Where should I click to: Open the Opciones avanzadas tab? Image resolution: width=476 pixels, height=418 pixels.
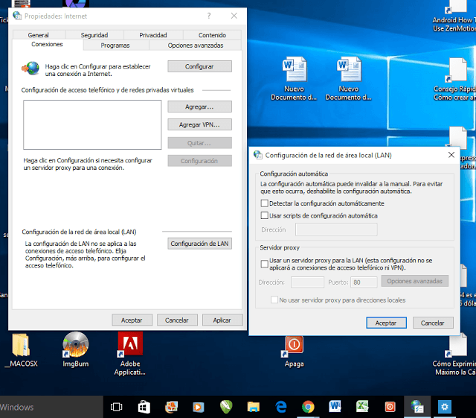click(196, 45)
